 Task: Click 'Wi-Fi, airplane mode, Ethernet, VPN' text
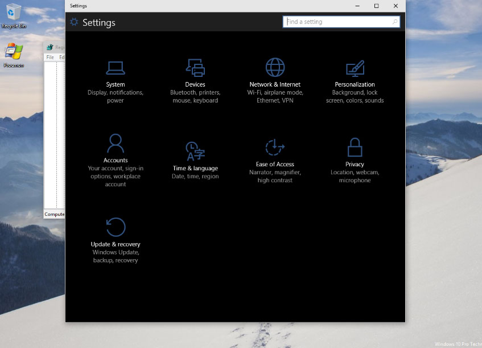pyautogui.click(x=275, y=96)
